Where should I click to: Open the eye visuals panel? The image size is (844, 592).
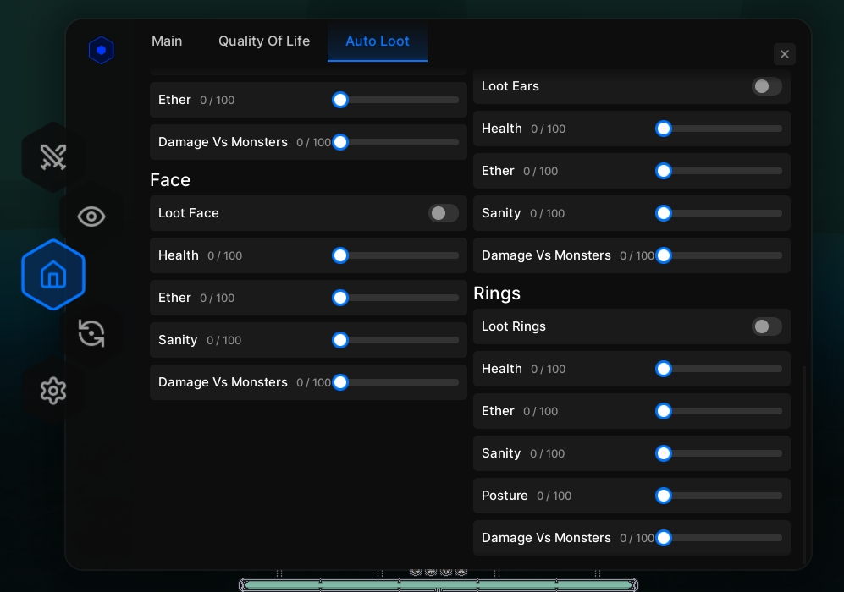pos(91,217)
